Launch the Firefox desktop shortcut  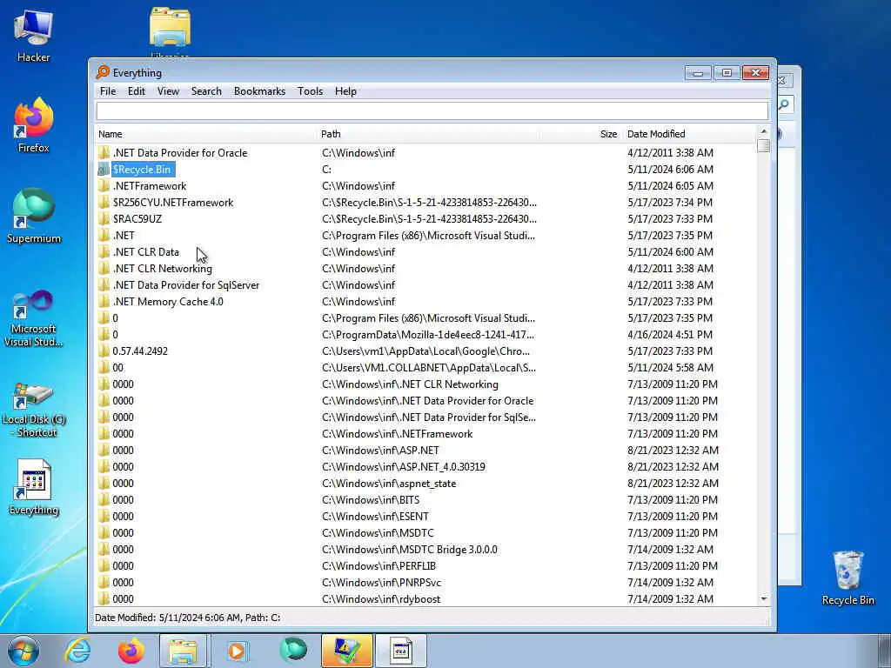click(x=33, y=125)
